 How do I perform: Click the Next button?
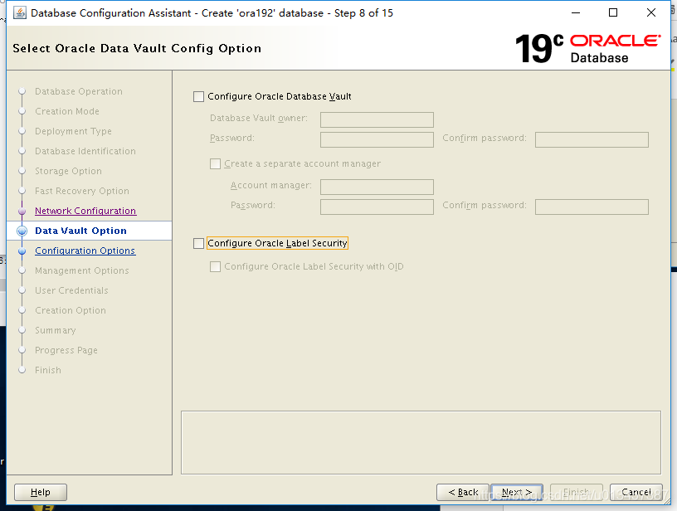point(517,492)
